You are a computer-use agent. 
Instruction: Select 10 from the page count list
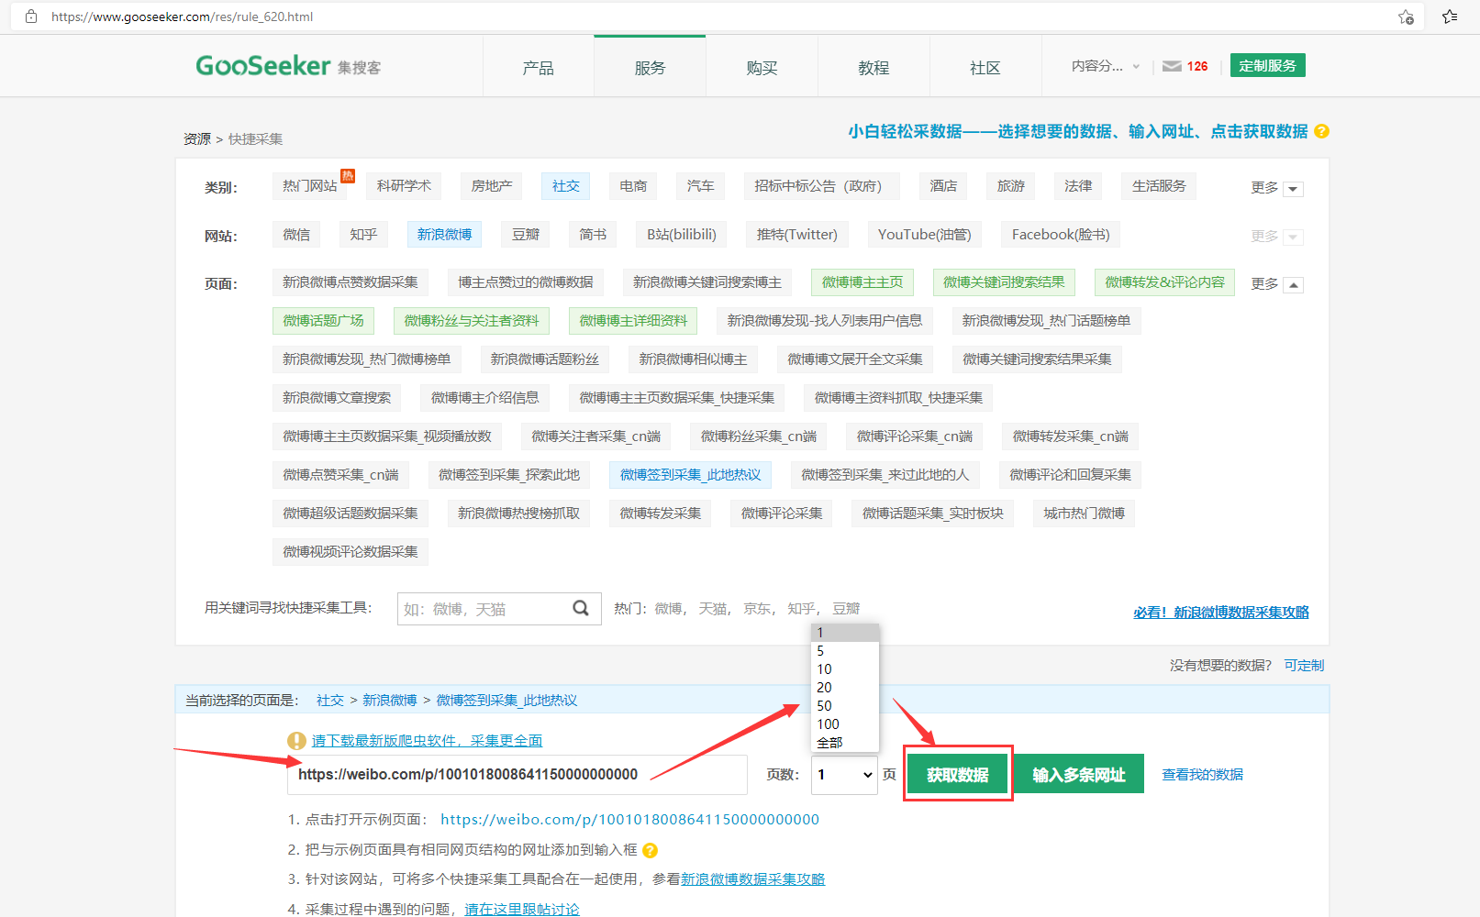845,669
